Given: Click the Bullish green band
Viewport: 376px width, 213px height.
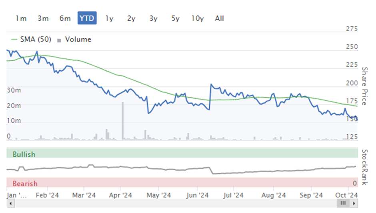Looking at the screenshot, I should click(182, 153).
